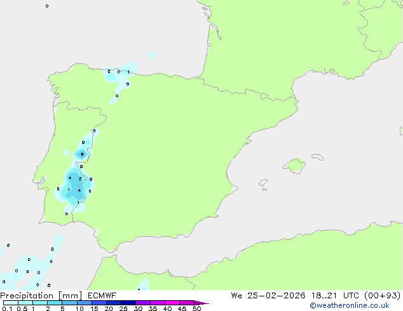
Task: Select the legend swatch between 5 and 10
Action: [69, 303]
